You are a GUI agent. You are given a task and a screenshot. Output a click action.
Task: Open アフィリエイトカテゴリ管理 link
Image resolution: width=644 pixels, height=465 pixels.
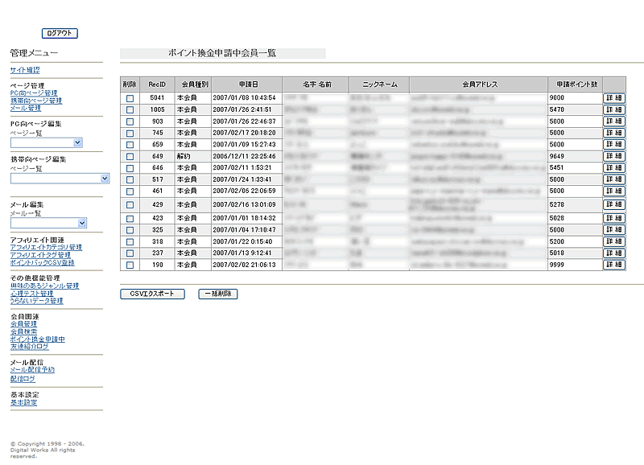(x=46, y=248)
